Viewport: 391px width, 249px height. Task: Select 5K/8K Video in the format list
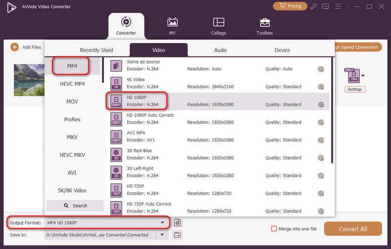click(x=72, y=190)
